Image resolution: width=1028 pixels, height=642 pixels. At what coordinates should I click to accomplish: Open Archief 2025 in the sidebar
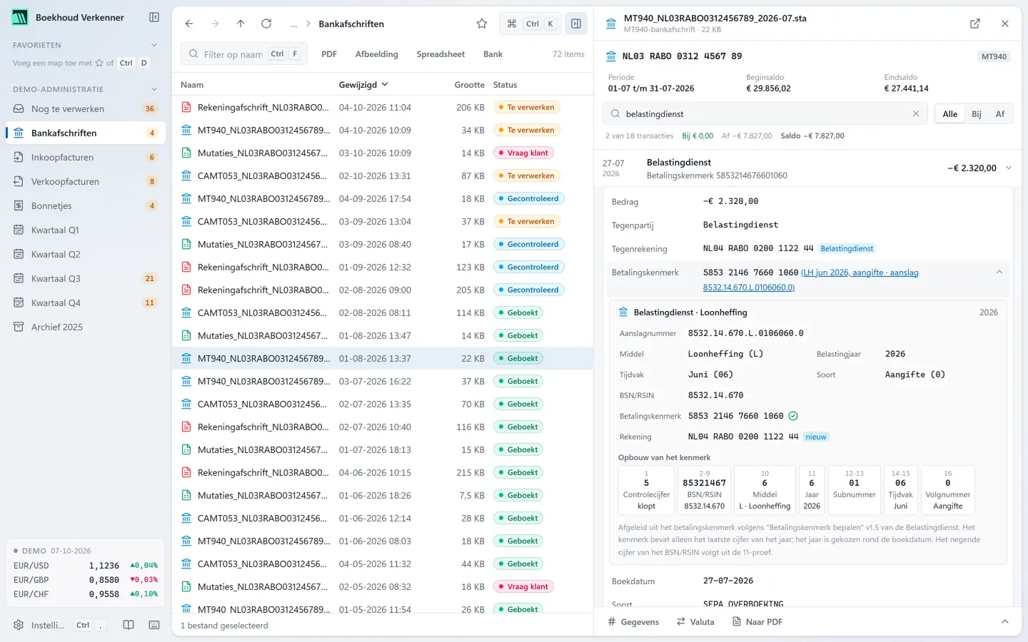tap(86, 327)
